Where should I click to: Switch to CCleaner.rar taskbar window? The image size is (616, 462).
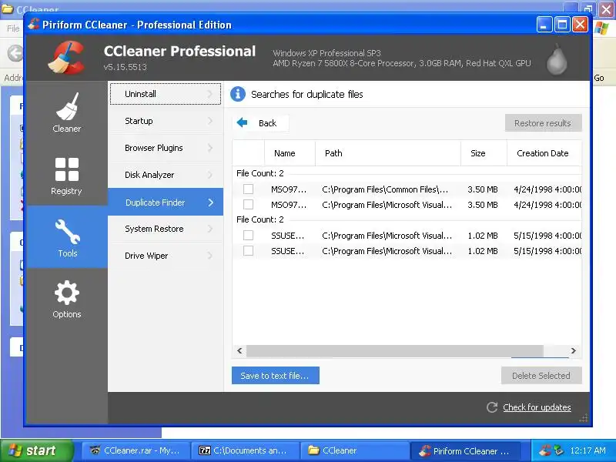pyautogui.click(x=136, y=450)
